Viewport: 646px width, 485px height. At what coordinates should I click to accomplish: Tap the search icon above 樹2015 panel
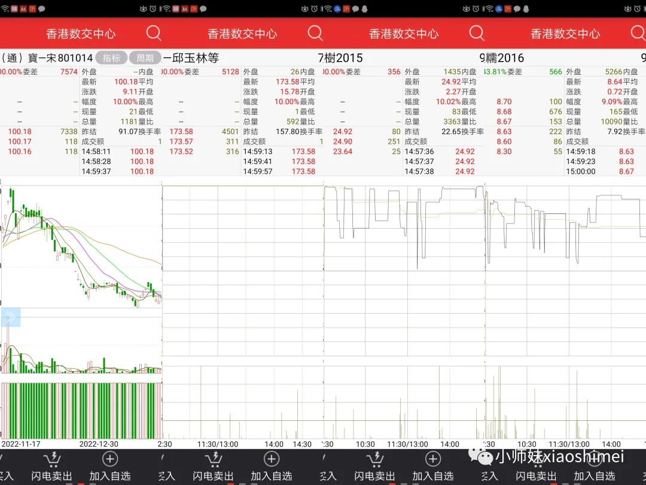click(477, 33)
